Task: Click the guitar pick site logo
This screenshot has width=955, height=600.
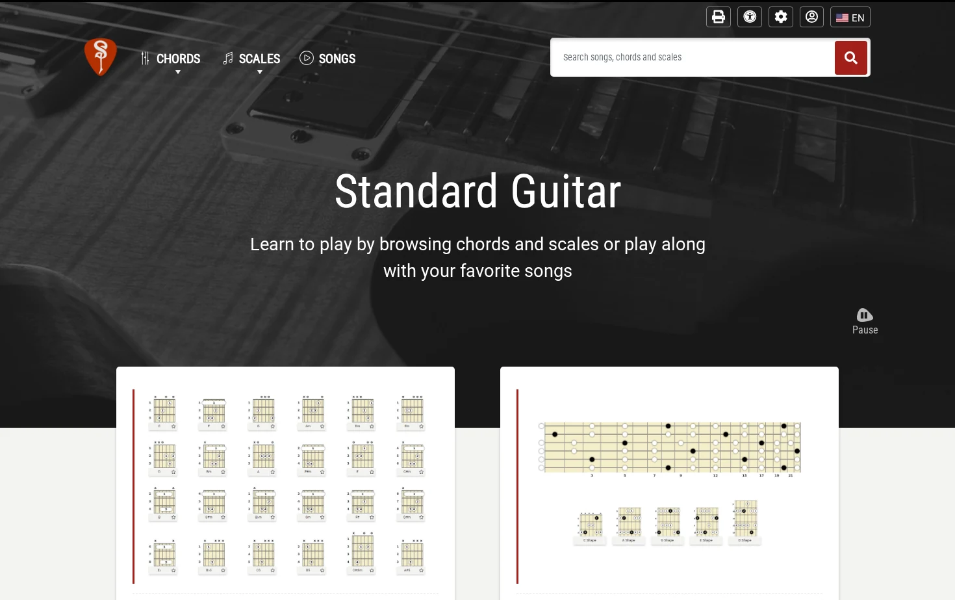Action: [101, 57]
